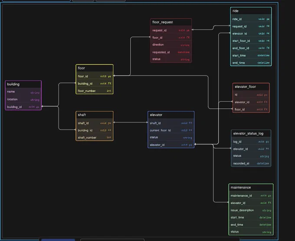Select the shaft table header

(95, 115)
